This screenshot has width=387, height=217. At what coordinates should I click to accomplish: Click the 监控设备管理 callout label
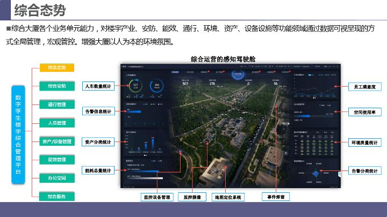click(157, 197)
